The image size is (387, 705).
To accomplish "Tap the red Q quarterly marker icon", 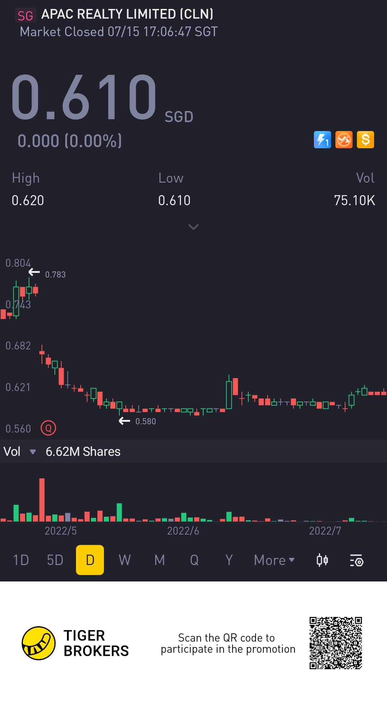I will click(48, 428).
